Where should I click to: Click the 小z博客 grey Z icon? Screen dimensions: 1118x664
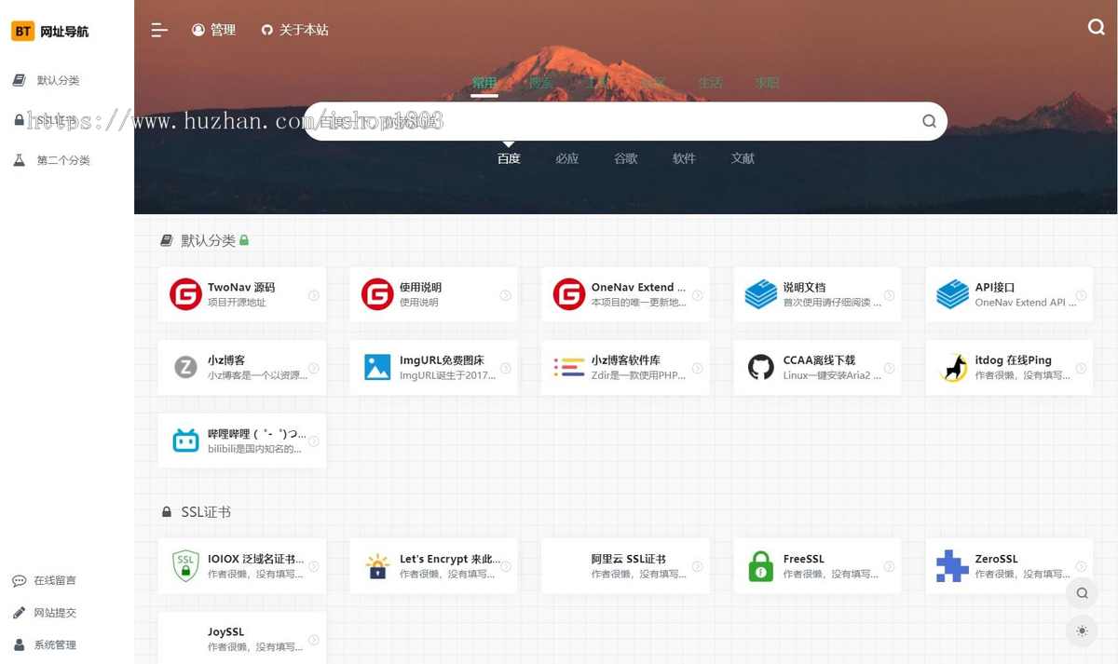pyautogui.click(x=185, y=367)
